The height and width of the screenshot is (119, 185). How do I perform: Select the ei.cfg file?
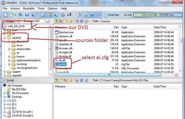click(x=62, y=64)
